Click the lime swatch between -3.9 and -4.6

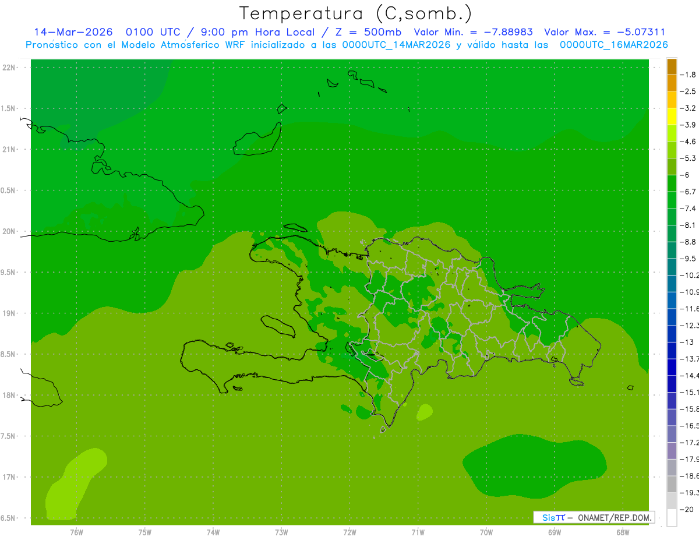[x=672, y=133]
